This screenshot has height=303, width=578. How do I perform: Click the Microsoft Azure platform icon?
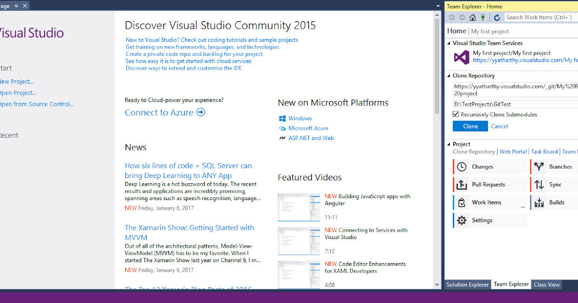click(x=284, y=128)
